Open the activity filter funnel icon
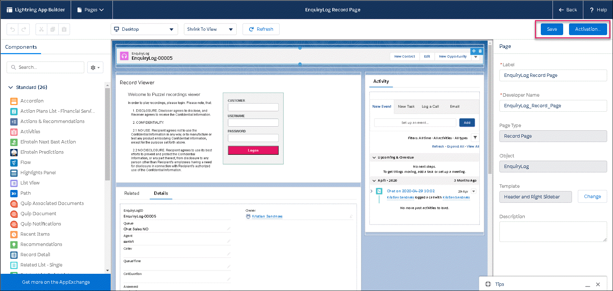 coord(475,138)
